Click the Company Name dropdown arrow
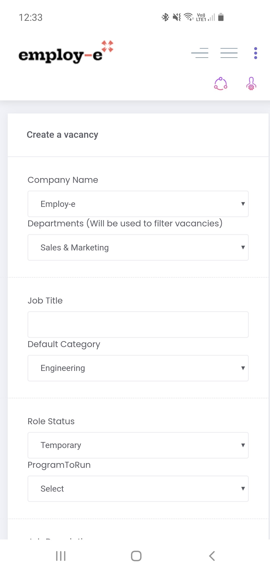270x571 pixels. coord(243,204)
